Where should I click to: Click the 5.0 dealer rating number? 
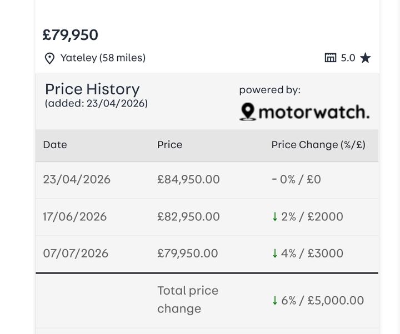pos(348,58)
